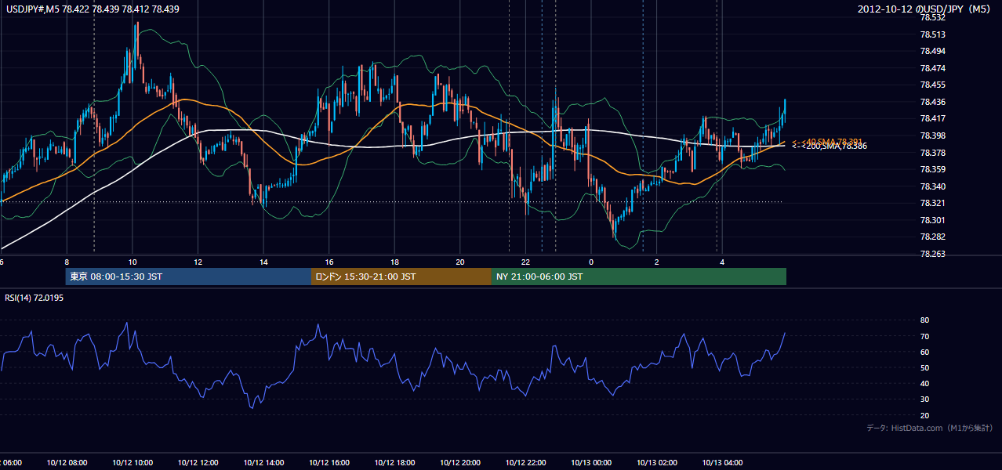
Task: Click price axis value 78.513
Action: coord(933,34)
